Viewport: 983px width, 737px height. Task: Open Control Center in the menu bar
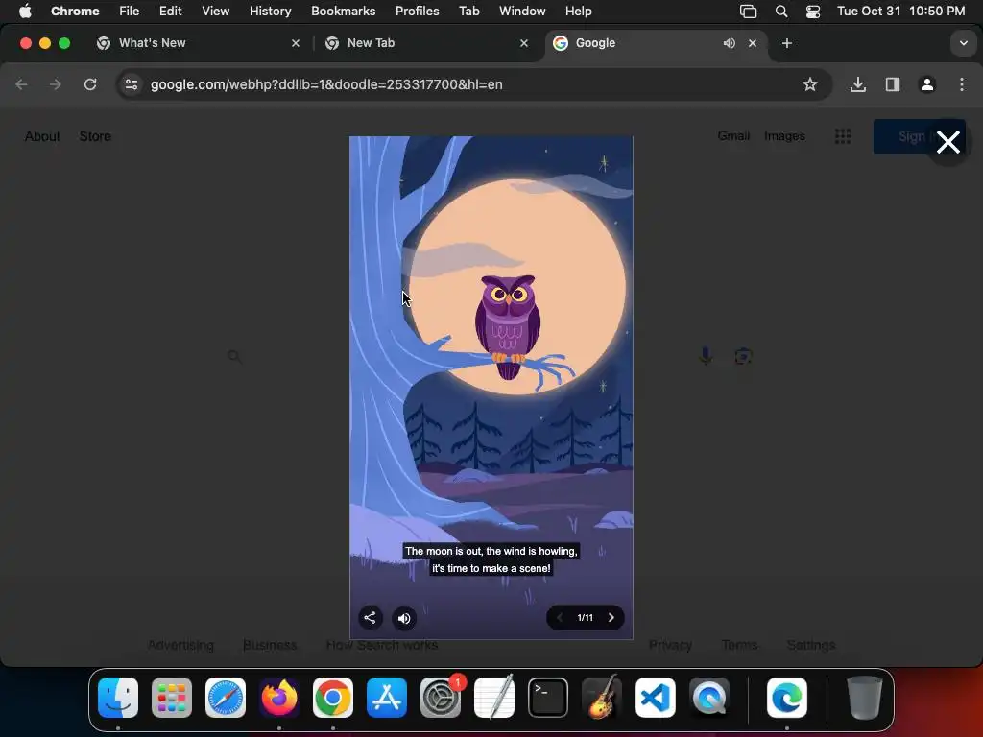(813, 12)
